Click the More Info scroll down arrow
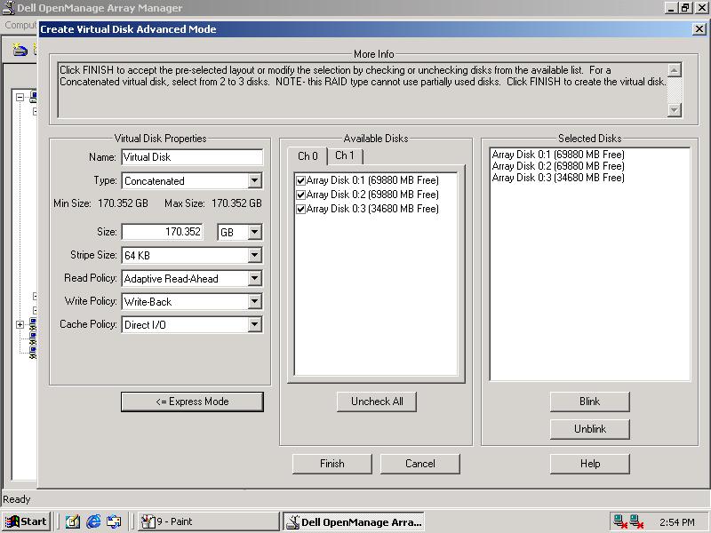Screen dimensions: 711x533 pyautogui.click(x=675, y=109)
